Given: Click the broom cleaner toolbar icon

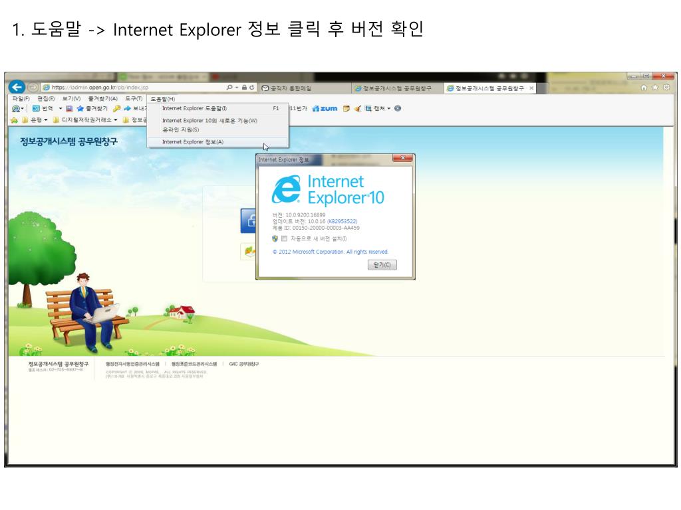Looking at the screenshot, I should click(x=357, y=108).
